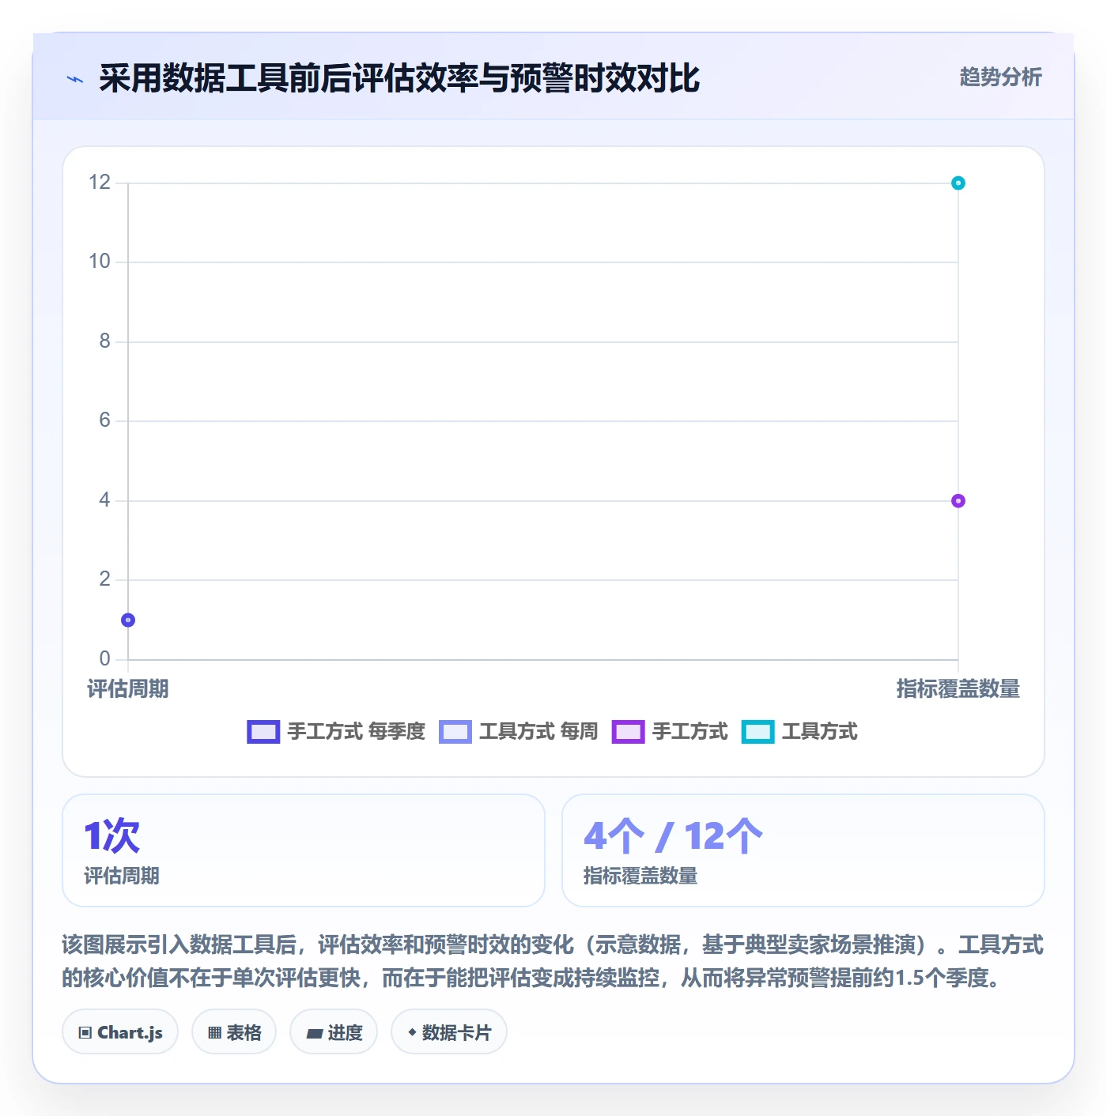Click the cyan data point at value 12
Image resolution: width=1107 pixels, height=1116 pixels.
pos(958,183)
